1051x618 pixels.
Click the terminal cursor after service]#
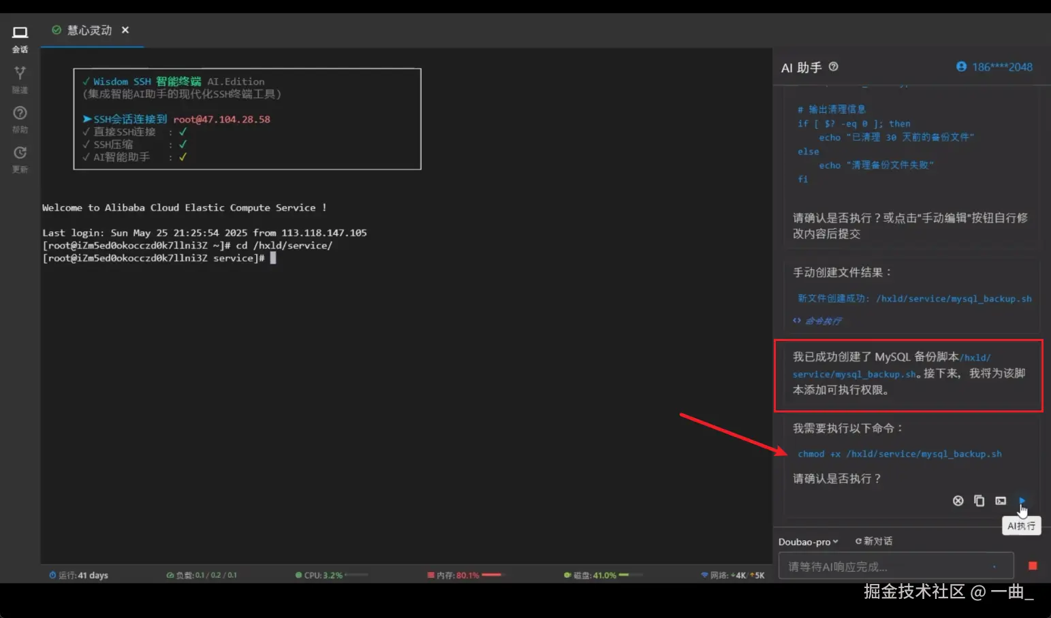[273, 258]
